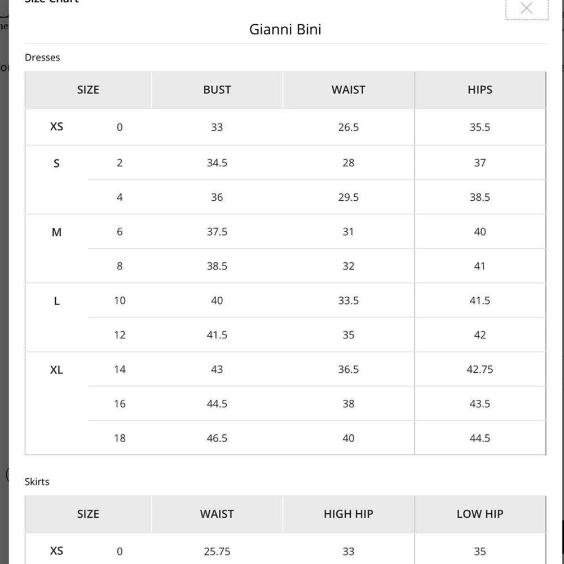Click the Dresses section label
564x564 pixels.
(42, 58)
